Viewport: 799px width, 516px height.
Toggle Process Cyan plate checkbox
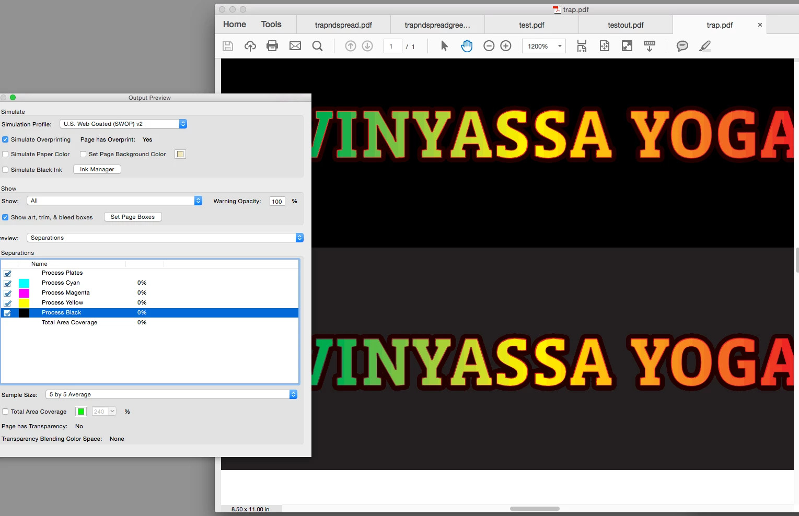coord(8,283)
